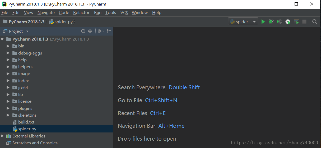Click the PyCharm window title bar icon

[4, 4]
